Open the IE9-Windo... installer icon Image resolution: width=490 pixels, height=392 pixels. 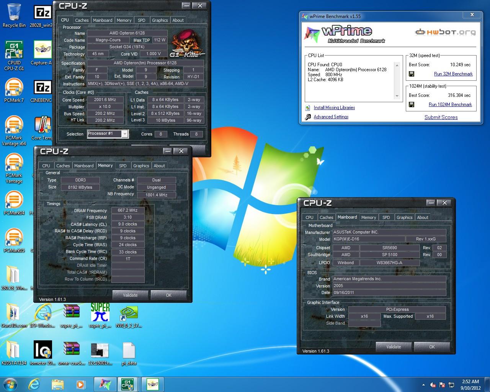pos(43,315)
